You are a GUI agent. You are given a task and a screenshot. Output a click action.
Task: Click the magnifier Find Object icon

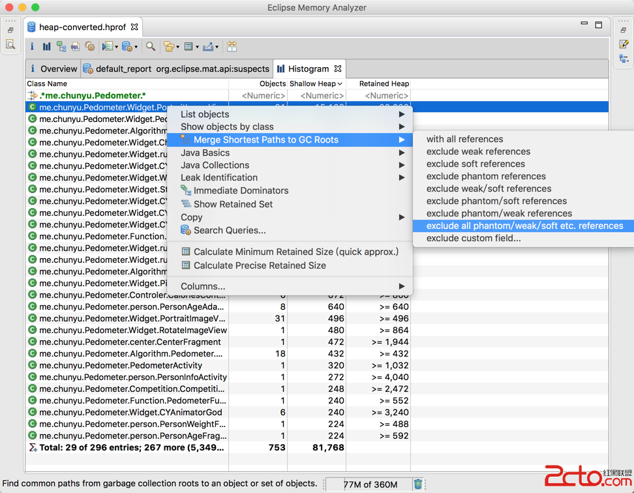click(151, 47)
